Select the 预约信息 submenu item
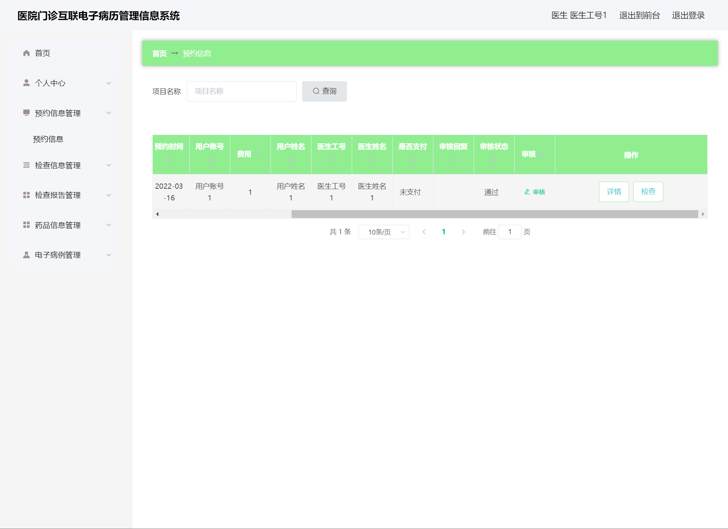Image resolution: width=728 pixels, height=529 pixels. click(48, 139)
